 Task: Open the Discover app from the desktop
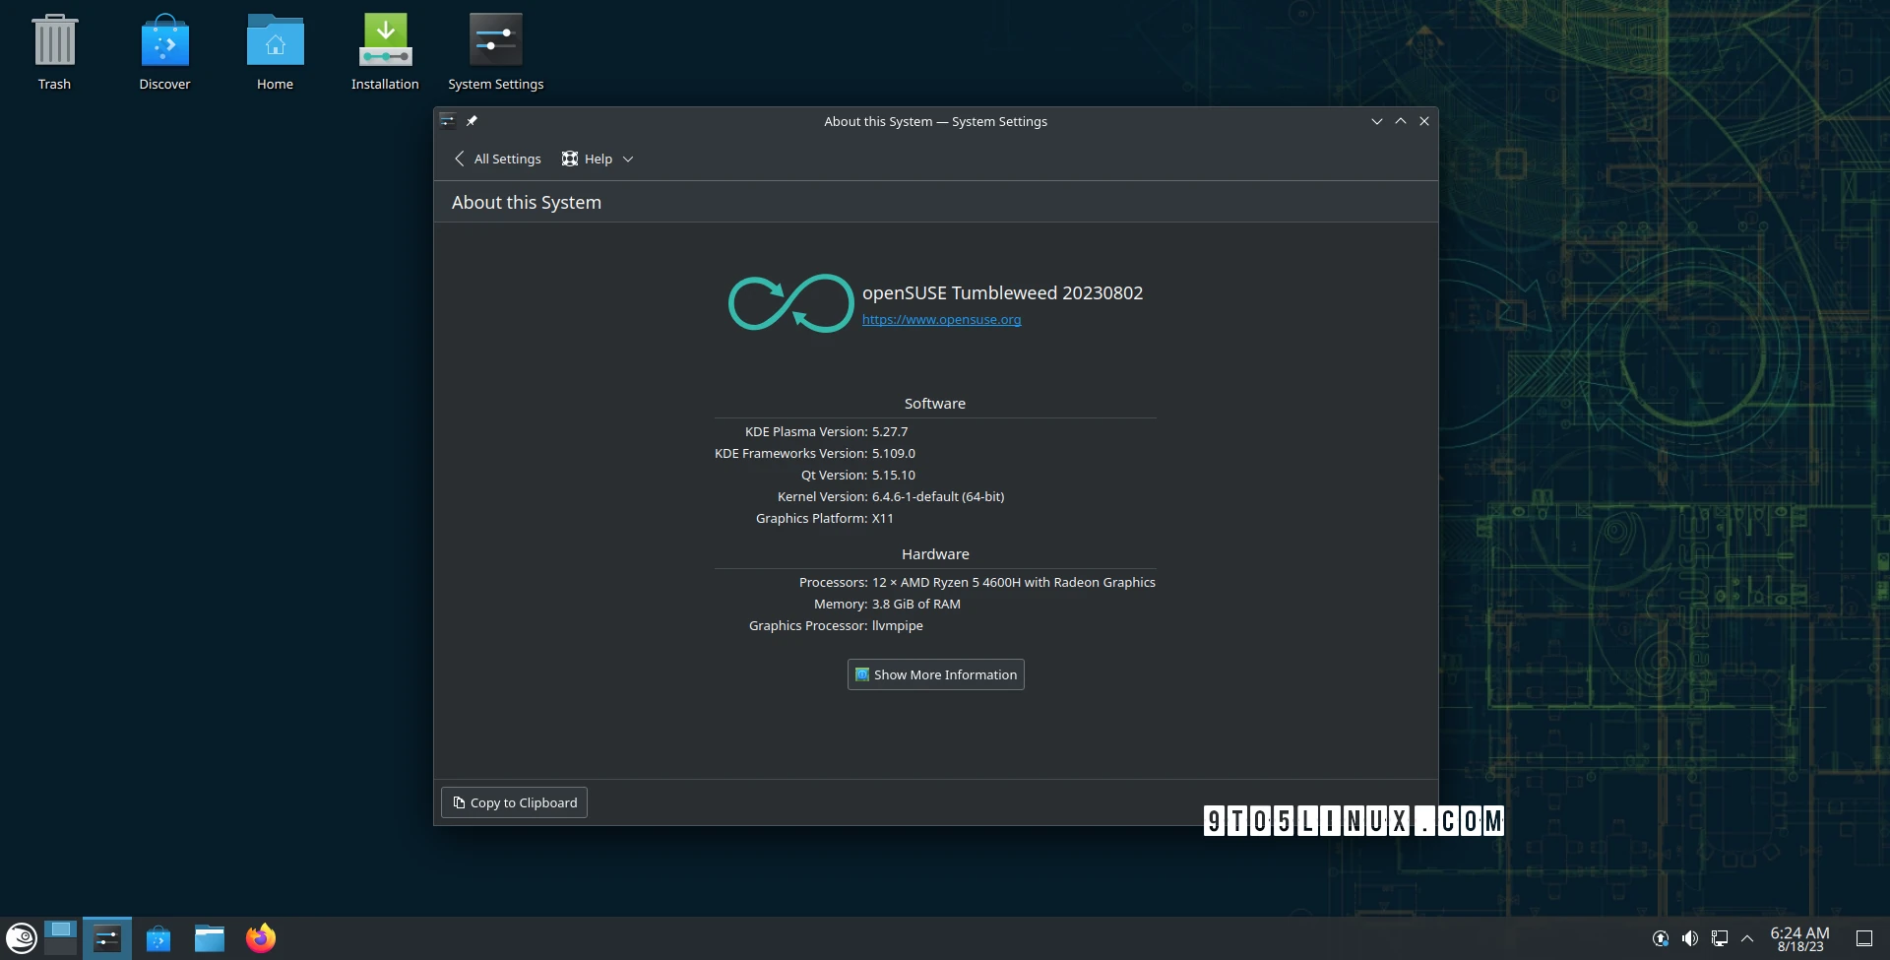coord(164,41)
